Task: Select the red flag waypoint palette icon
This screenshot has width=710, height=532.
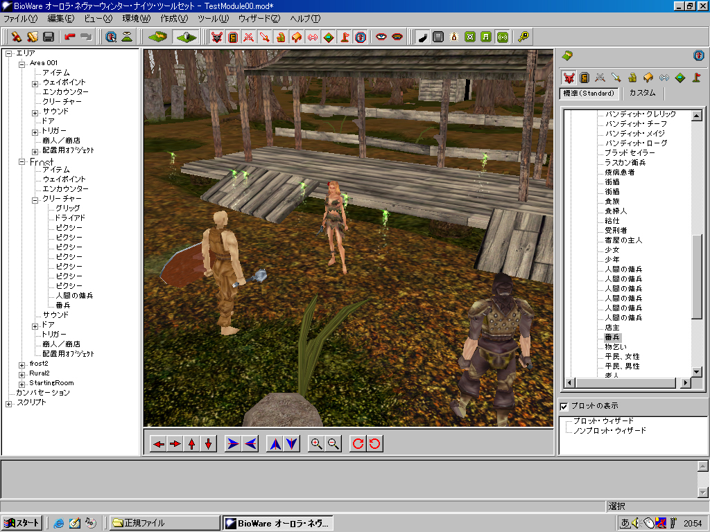Action: [696, 78]
